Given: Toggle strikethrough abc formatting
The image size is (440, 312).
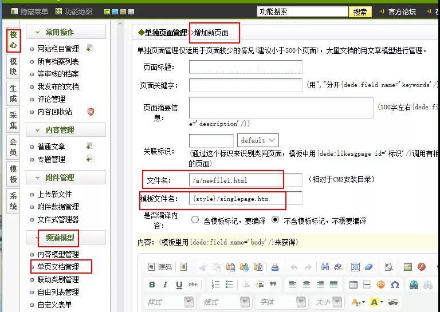Looking at the screenshot, I should [192, 285].
